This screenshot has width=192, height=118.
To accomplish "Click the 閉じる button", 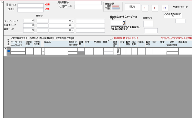I will 132,7.
